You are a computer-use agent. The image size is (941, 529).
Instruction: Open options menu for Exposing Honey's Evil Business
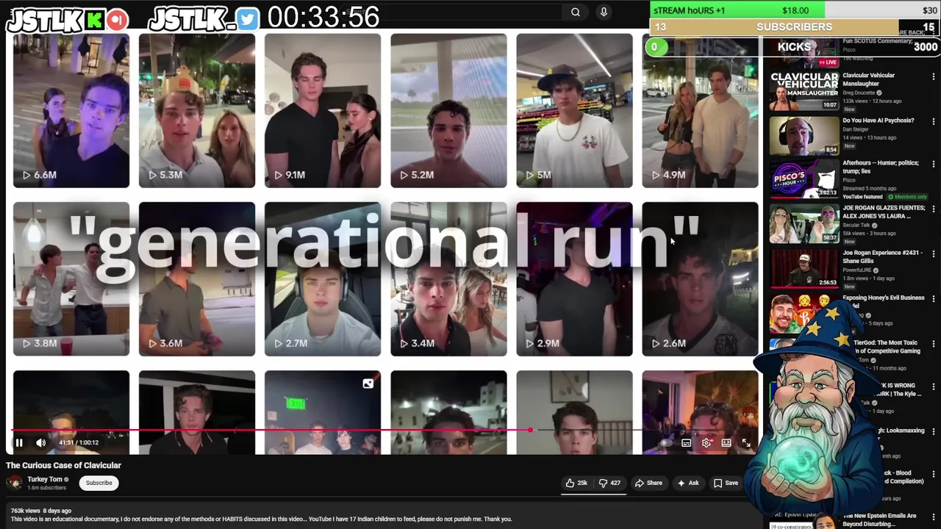click(x=934, y=298)
